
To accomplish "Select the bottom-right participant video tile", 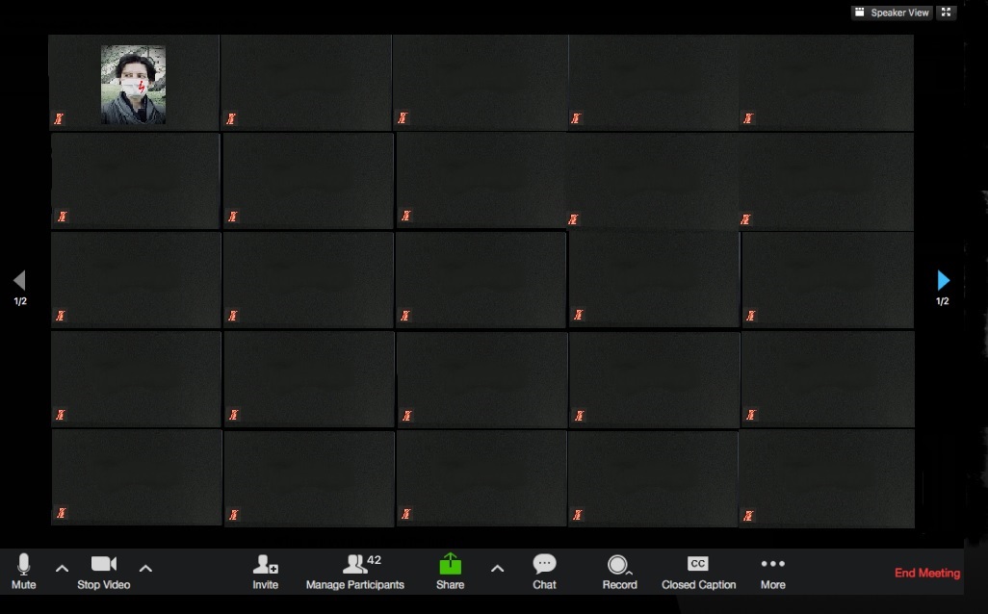I will (826, 477).
